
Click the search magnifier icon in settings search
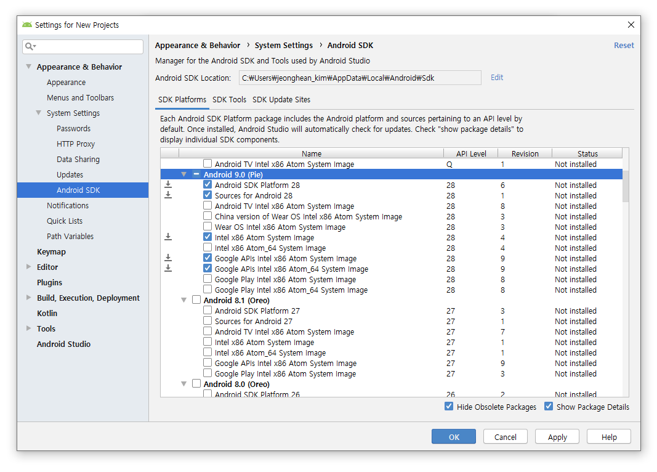pyautogui.click(x=28, y=46)
